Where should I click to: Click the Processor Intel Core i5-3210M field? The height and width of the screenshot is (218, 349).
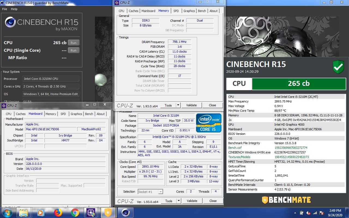coord(51,79)
